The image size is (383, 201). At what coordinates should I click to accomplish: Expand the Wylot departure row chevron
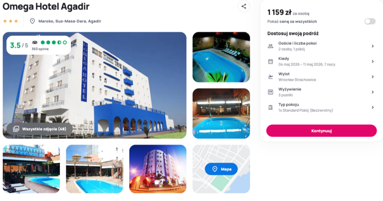[x=372, y=77]
